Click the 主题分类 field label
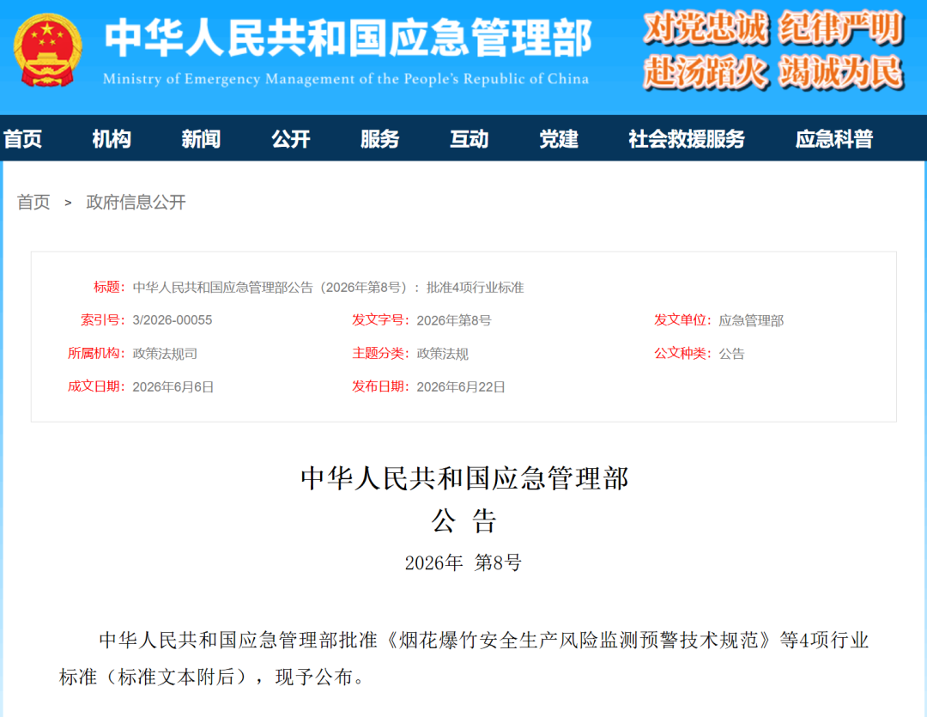 coord(381,353)
